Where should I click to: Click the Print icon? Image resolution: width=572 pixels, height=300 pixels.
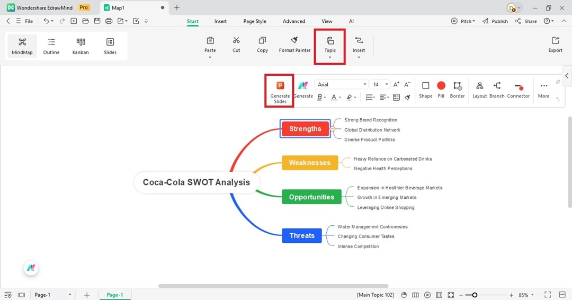pyautogui.click(x=109, y=21)
